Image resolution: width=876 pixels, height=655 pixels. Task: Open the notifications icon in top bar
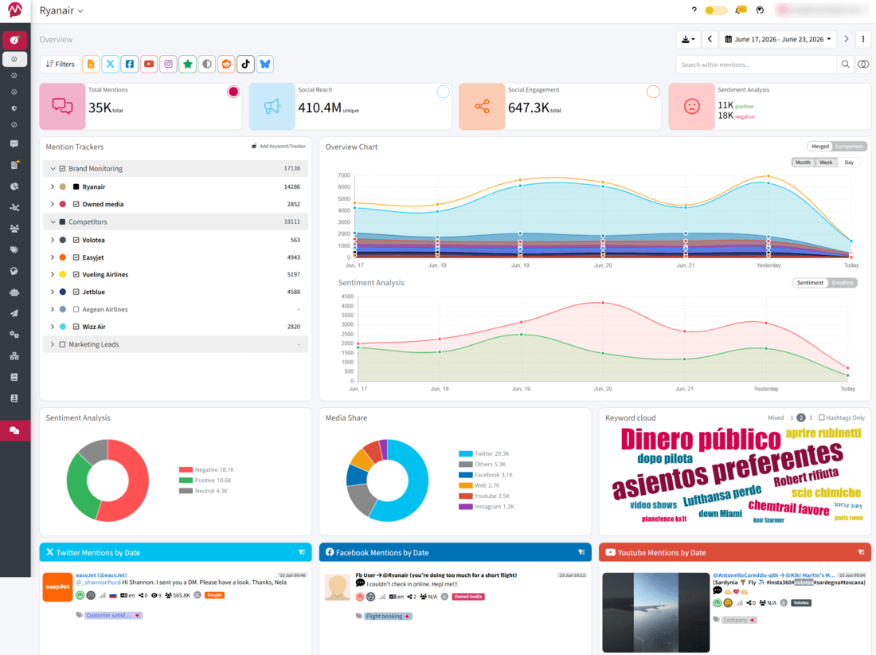(x=741, y=10)
